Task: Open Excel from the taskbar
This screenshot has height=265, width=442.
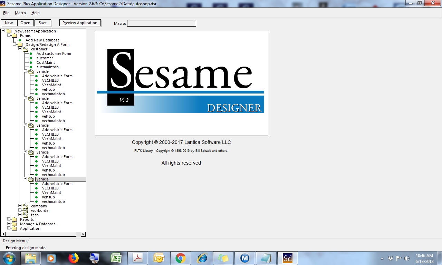Action: (116, 258)
